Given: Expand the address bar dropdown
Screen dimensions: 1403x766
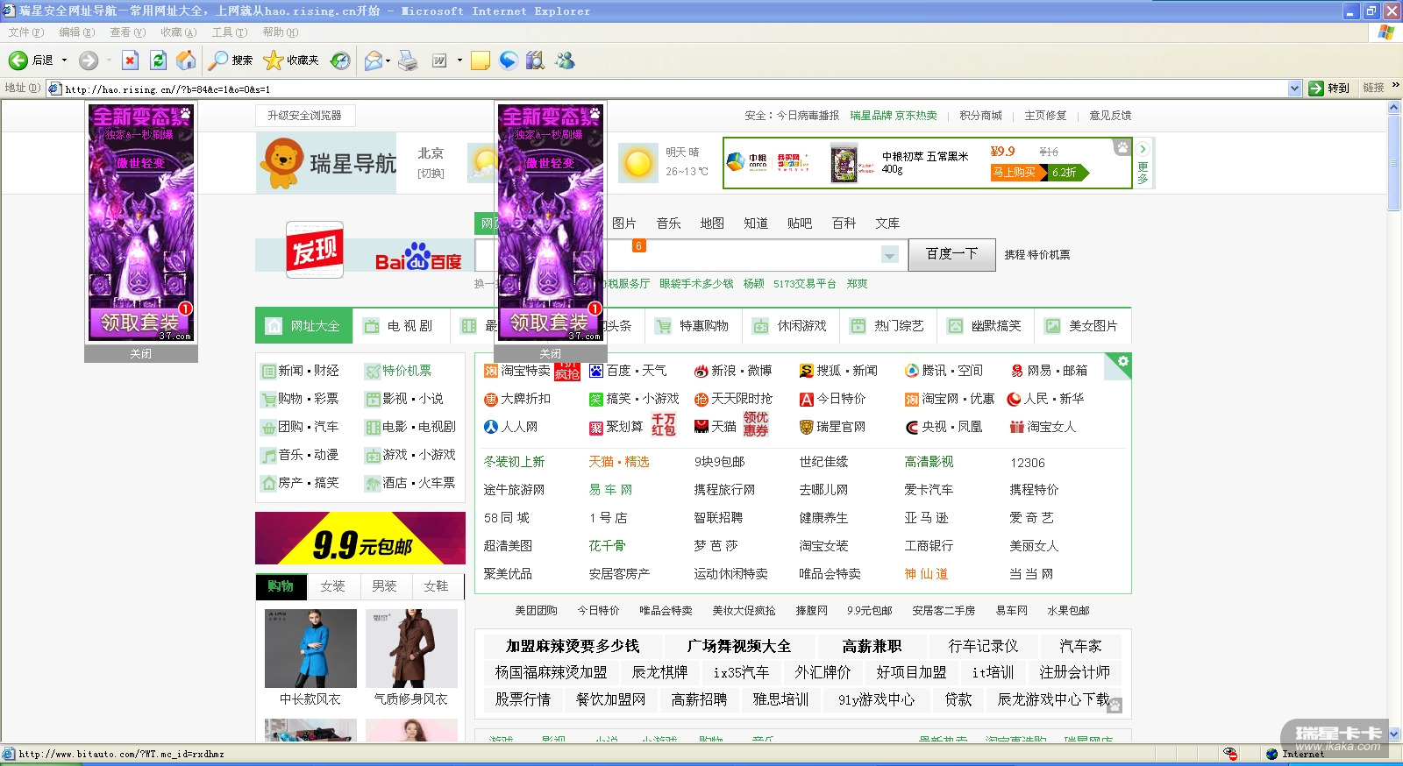Looking at the screenshot, I should (1294, 89).
